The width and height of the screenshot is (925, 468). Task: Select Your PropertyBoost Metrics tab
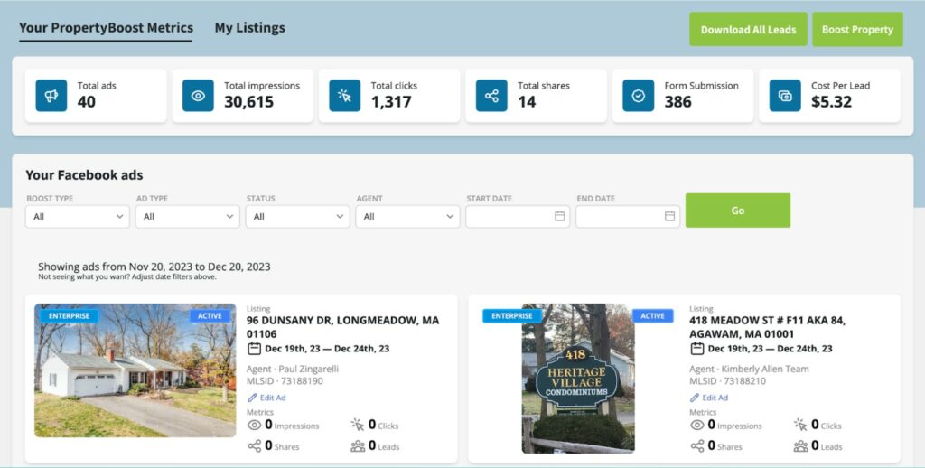106,28
